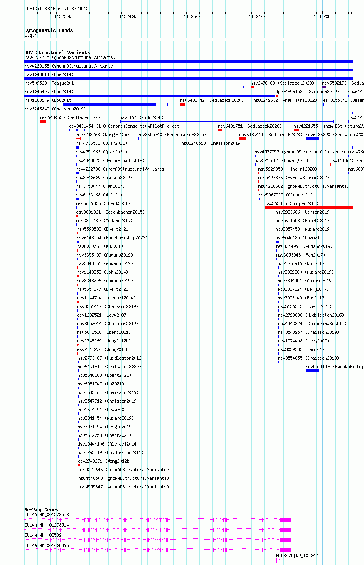Click the nsv6033168 (Wu2021) label
This screenshot has width=364, height=565.
pyautogui.click(x=99, y=195)
